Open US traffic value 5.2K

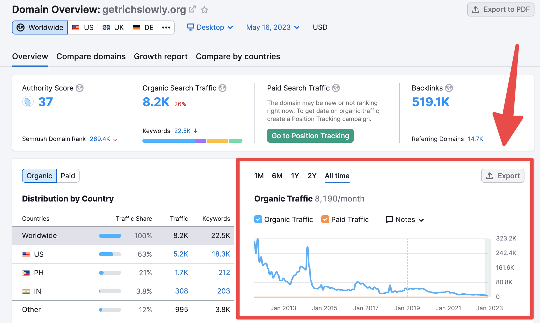coord(181,254)
